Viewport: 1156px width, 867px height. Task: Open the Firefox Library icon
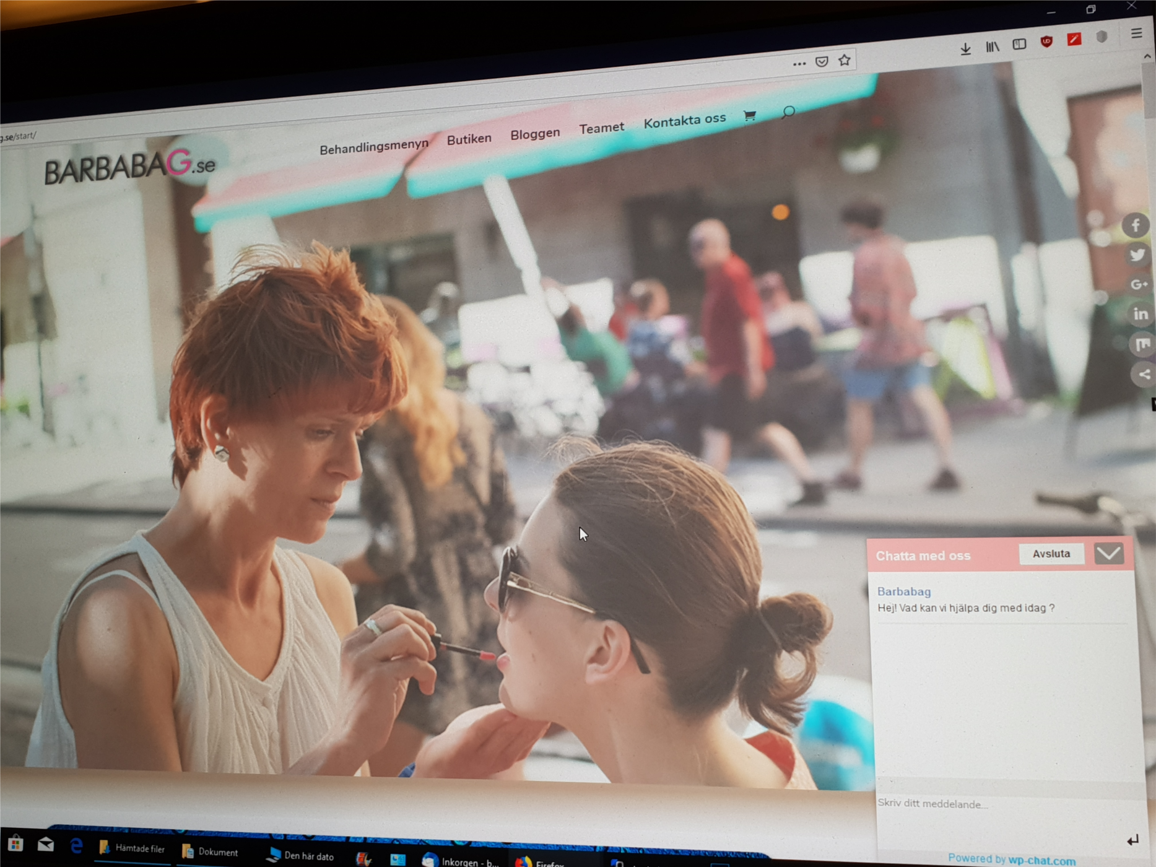coord(992,46)
